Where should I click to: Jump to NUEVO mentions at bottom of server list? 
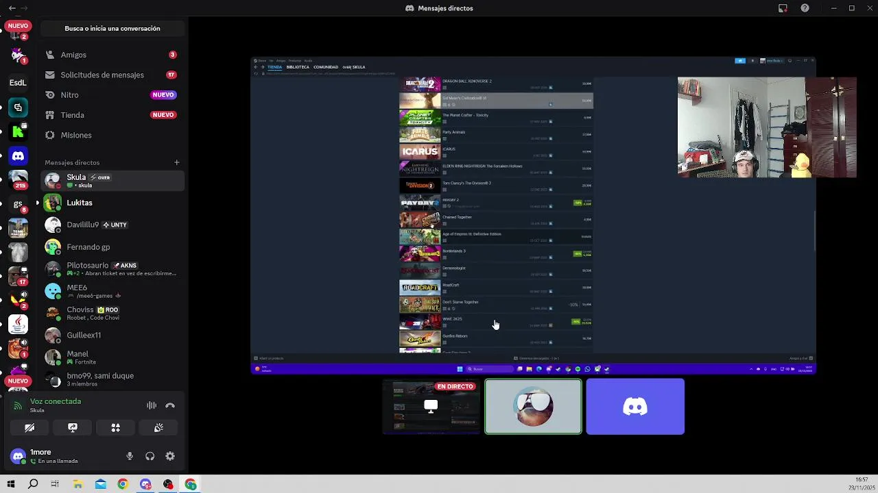(x=18, y=381)
